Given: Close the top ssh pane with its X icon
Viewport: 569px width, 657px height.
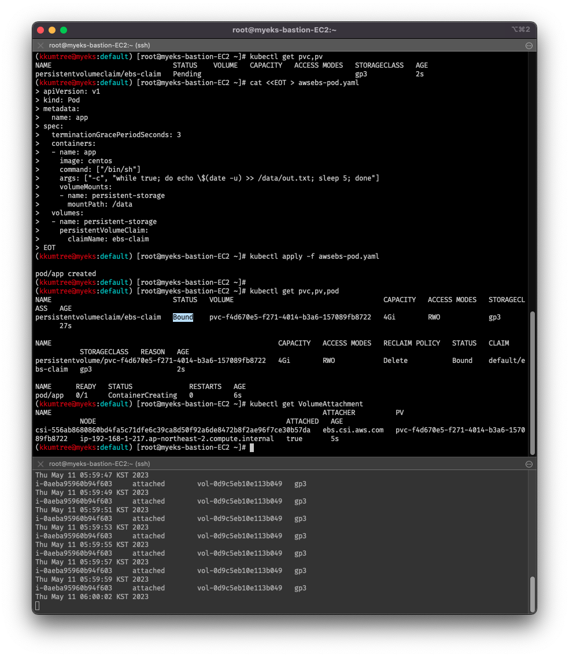Looking at the screenshot, I should 40,45.
